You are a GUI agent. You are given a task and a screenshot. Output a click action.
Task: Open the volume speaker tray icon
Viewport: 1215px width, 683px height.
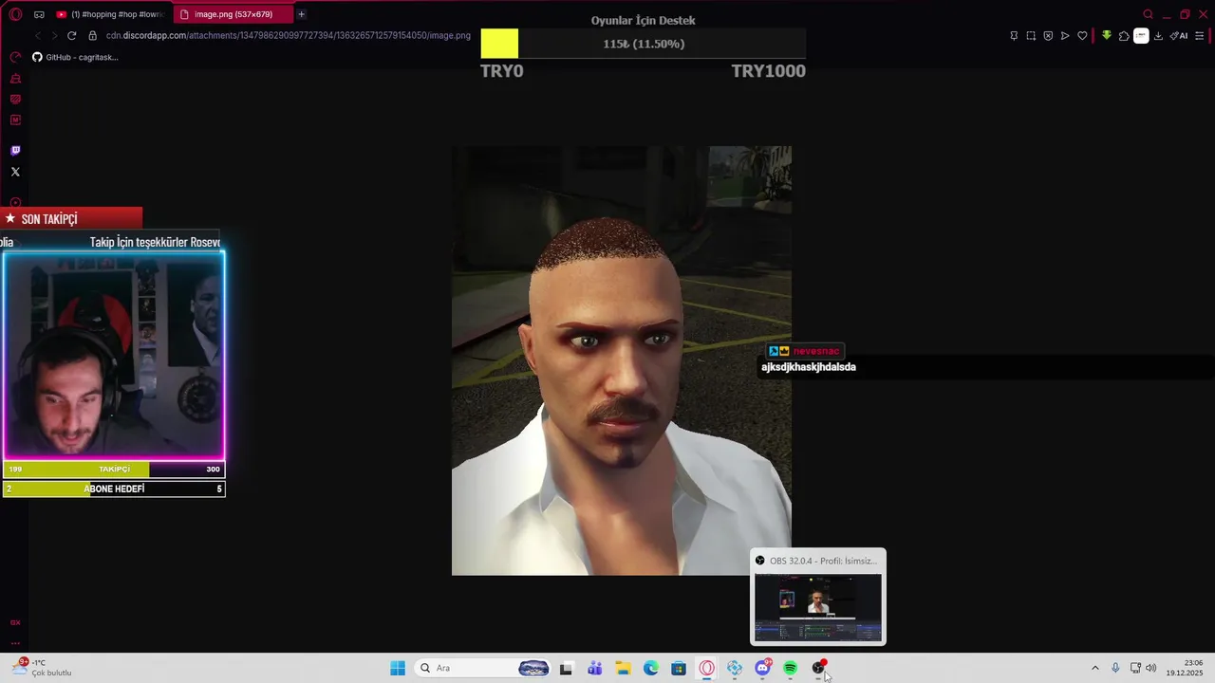[1151, 668]
